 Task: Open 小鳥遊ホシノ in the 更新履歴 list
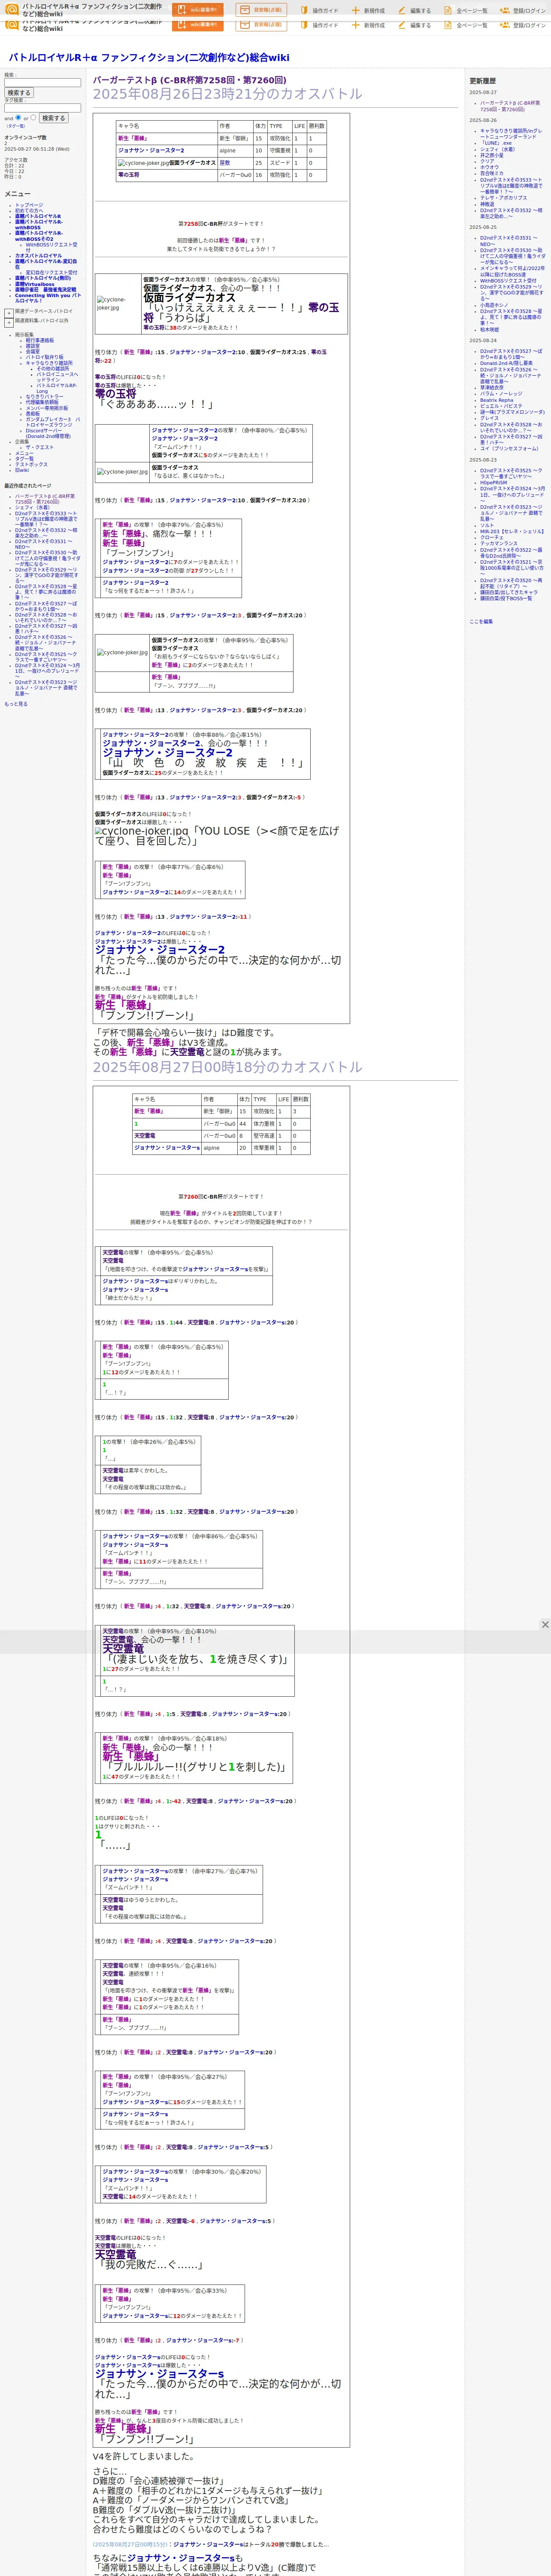pos(493,305)
